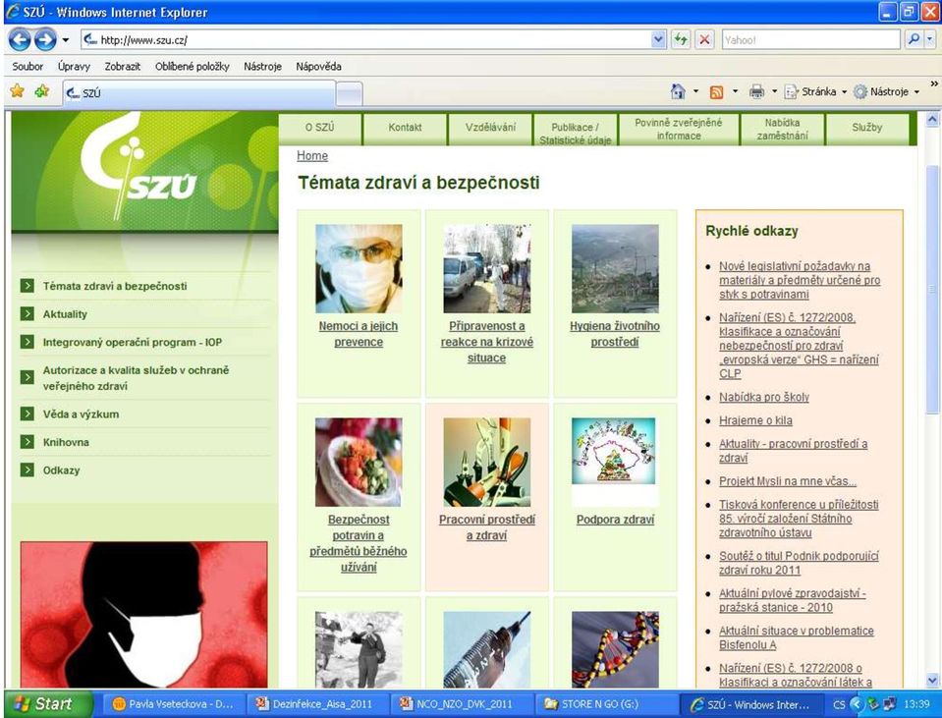Click the syringe image thumbnail

(x=486, y=649)
